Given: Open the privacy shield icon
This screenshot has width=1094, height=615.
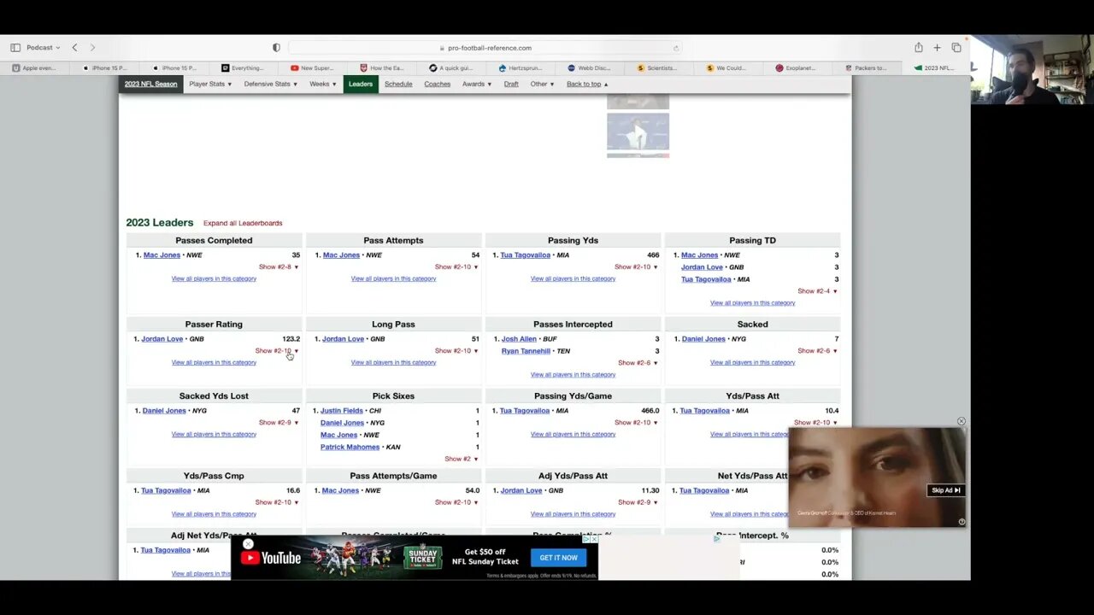Looking at the screenshot, I should pos(276,48).
